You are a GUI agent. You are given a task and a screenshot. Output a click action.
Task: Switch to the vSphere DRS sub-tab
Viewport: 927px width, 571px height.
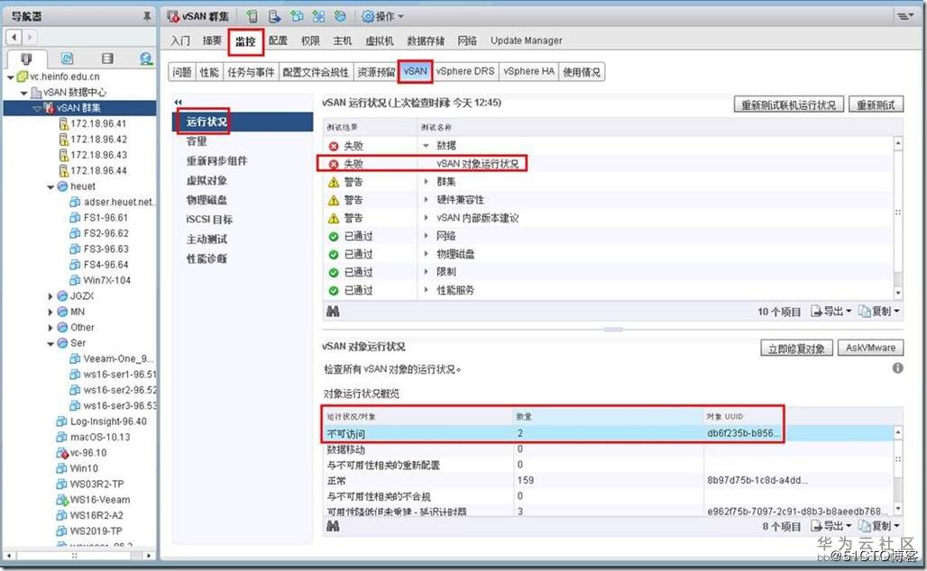pyautogui.click(x=465, y=71)
